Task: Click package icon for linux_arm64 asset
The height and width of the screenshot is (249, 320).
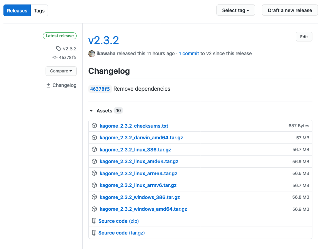Action: coord(94,173)
